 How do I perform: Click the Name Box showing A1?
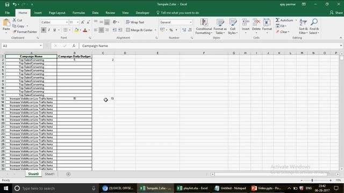point(22,46)
